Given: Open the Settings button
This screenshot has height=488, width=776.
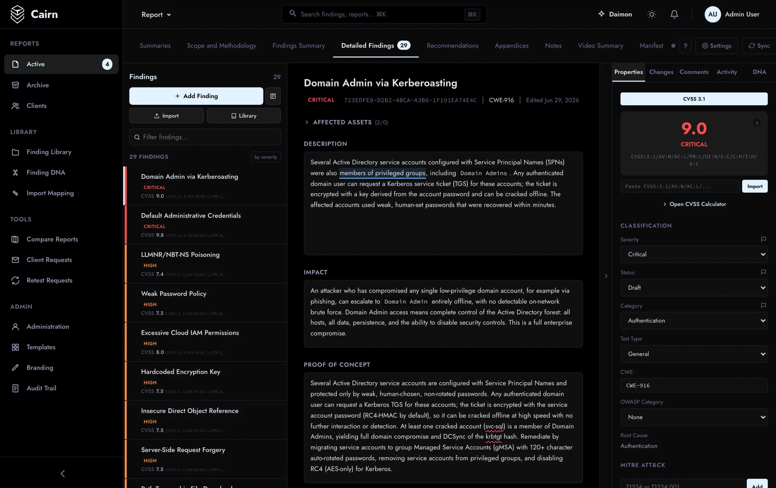Looking at the screenshot, I should (716, 46).
